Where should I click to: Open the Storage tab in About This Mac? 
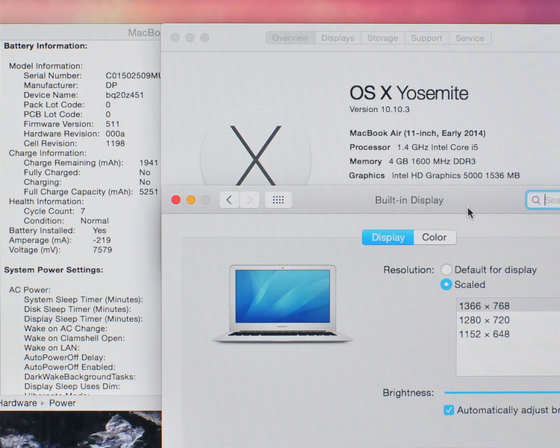(382, 38)
